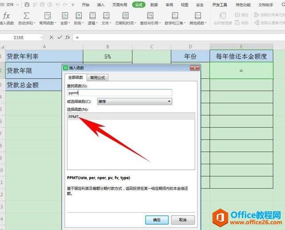
Task: Switch to the 插入 Insert ribbon tab
Action: (x=101, y=5)
